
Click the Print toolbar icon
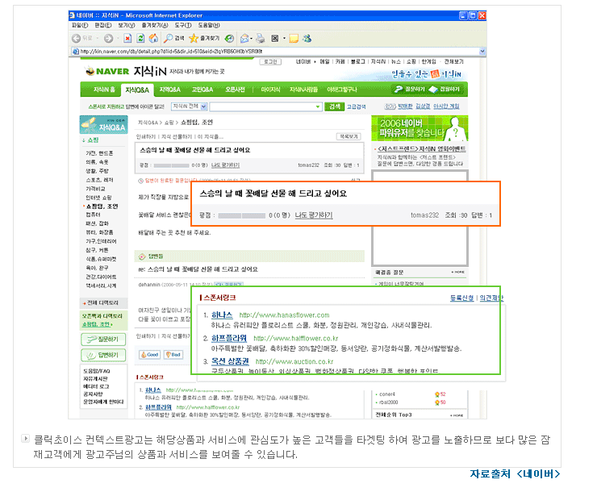pos(261,39)
